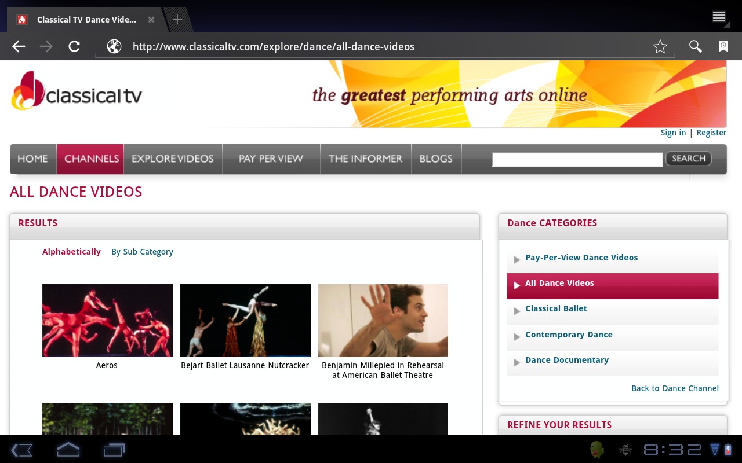
Task: Click the SEARCH button
Action: [689, 159]
